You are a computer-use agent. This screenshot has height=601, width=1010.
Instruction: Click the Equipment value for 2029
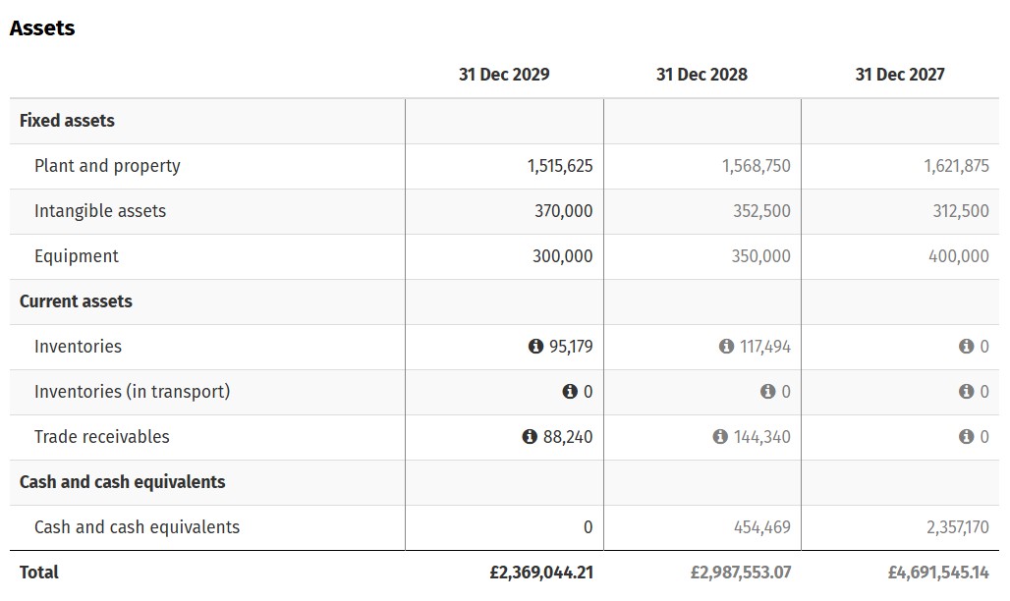tap(562, 256)
